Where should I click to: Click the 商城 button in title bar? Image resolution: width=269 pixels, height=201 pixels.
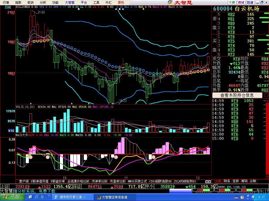[x=241, y=2]
